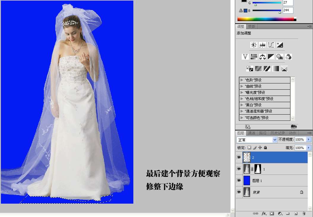Open the 正常 blend mode dropdown
This screenshot has width=313, height=217.
tap(257, 140)
